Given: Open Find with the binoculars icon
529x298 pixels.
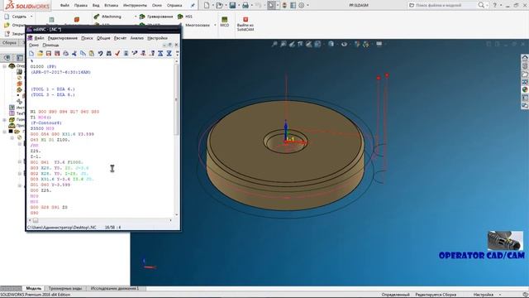Looking at the screenshot, I should pyautogui.click(x=108, y=53).
